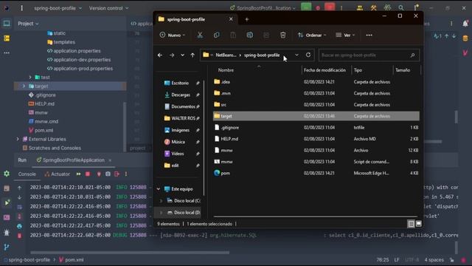The image size is (472, 266).
Task: Select HELP.md file in Explorer list
Action: (x=316, y=139)
